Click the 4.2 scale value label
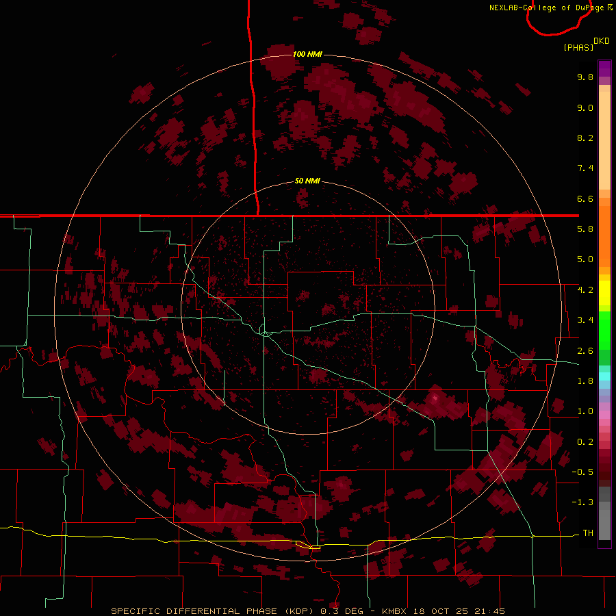The image size is (616, 616). click(x=585, y=290)
